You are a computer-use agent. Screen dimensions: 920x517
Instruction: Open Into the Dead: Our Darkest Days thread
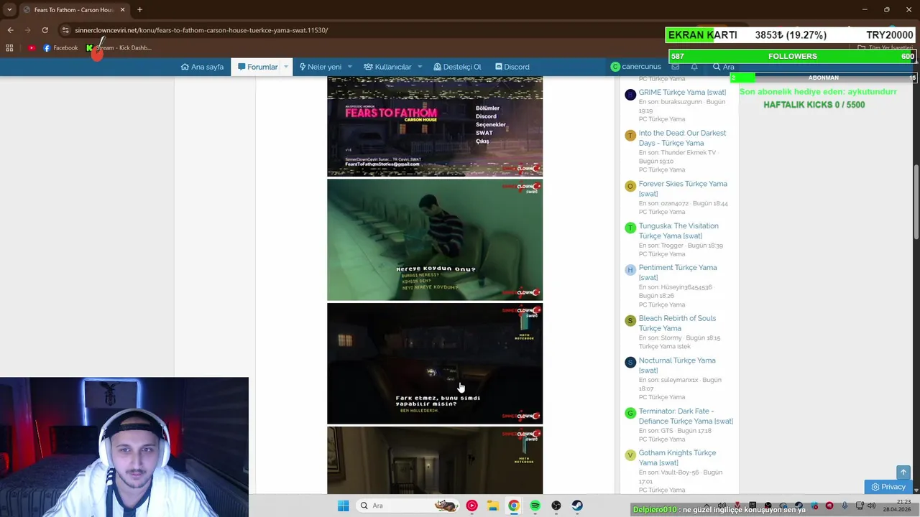tap(682, 138)
